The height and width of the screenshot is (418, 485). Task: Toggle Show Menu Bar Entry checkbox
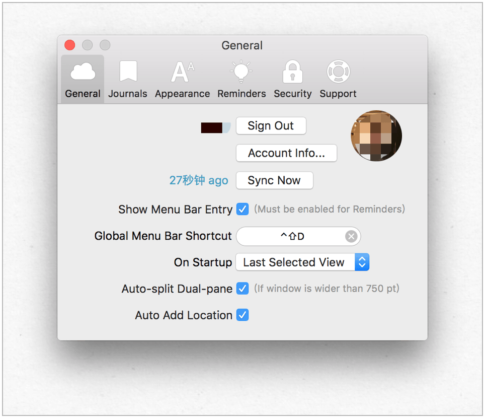[x=242, y=209]
